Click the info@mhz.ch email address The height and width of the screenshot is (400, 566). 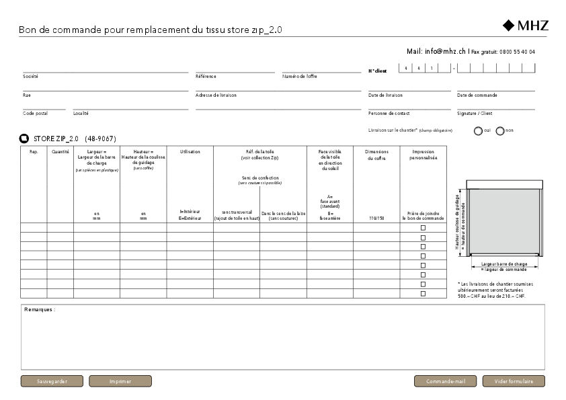[446, 51]
